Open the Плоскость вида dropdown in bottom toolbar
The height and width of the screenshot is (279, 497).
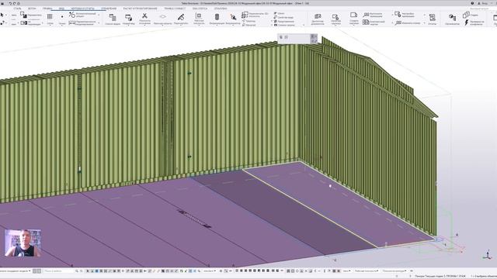(x=394, y=271)
